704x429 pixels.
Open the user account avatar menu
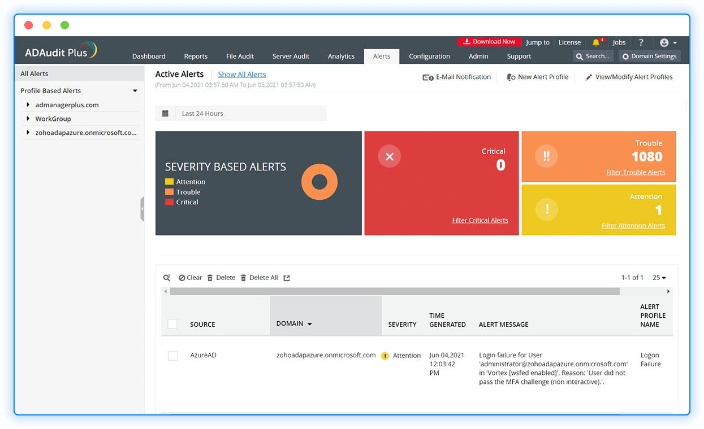(668, 42)
